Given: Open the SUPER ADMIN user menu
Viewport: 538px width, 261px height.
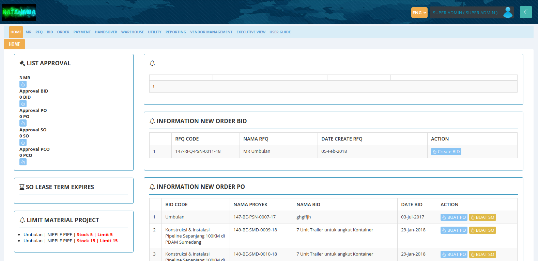Looking at the screenshot, I should [465, 13].
